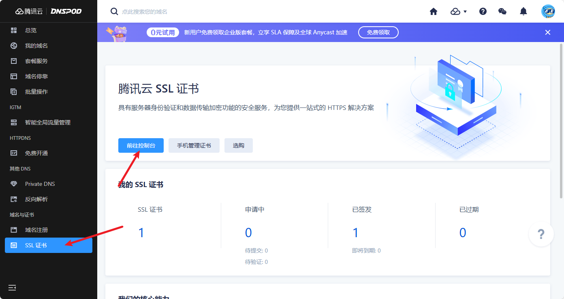Click the 总览 grid icon
Viewport: 564px width, 299px height.
coord(14,30)
